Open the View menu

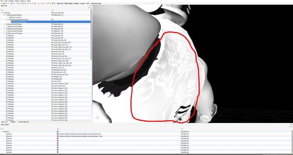tap(6, 1)
